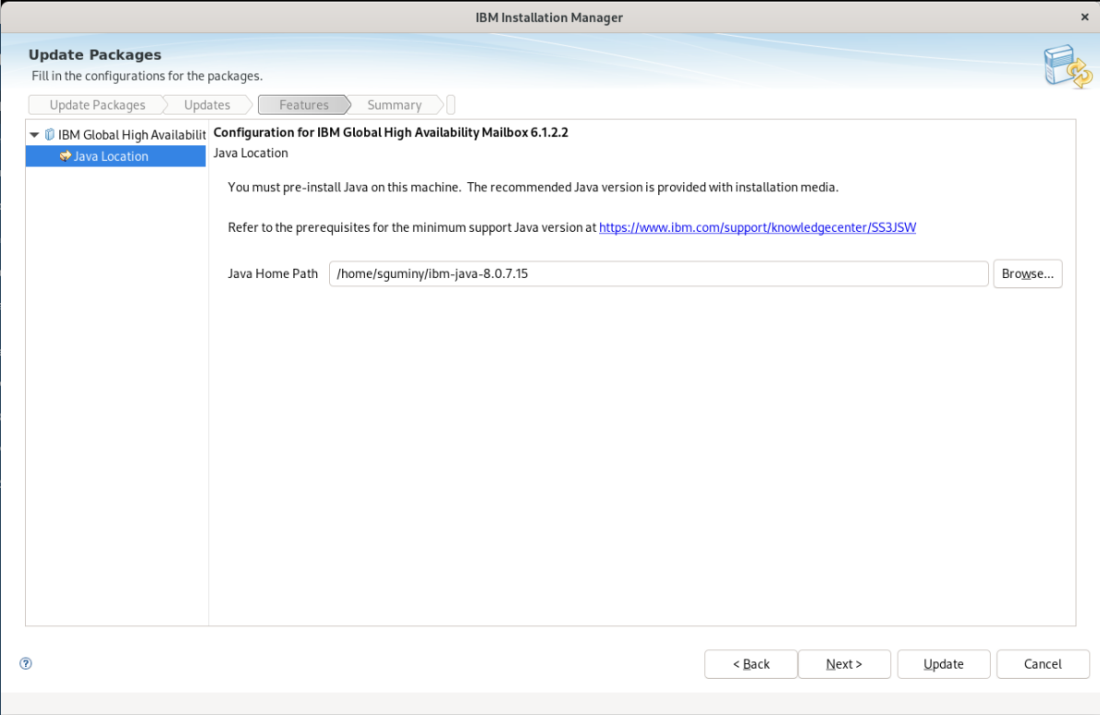Go to the Updates wizard step
This screenshot has height=715, width=1100.
tap(207, 105)
